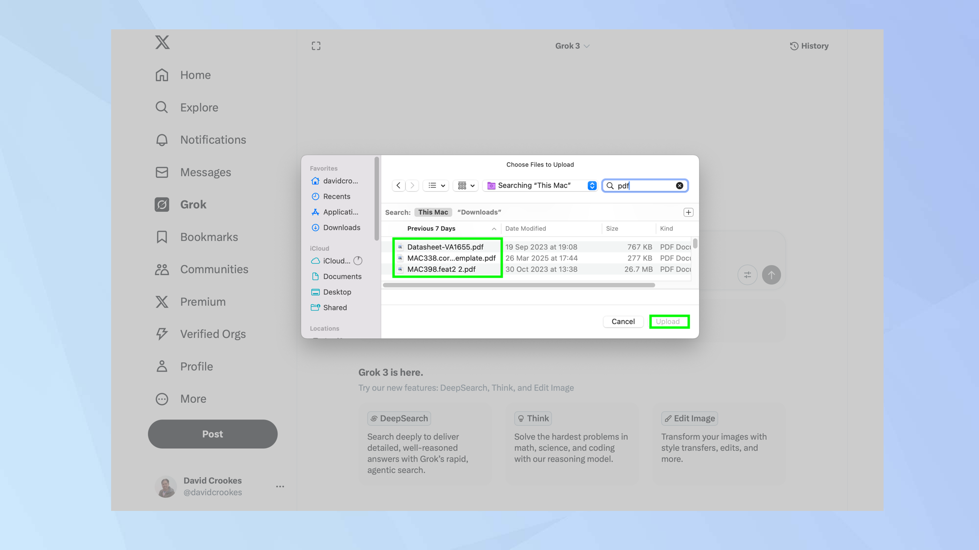979x550 pixels.
Task: Open the list view options dropdown
Action: click(x=436, y=186)
